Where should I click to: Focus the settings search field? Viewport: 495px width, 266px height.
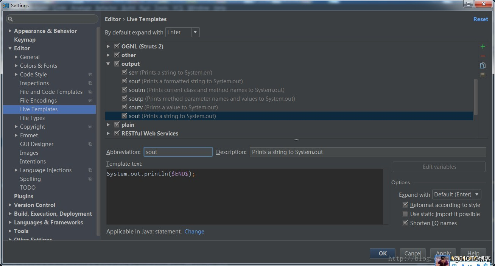tap(53, 19)
